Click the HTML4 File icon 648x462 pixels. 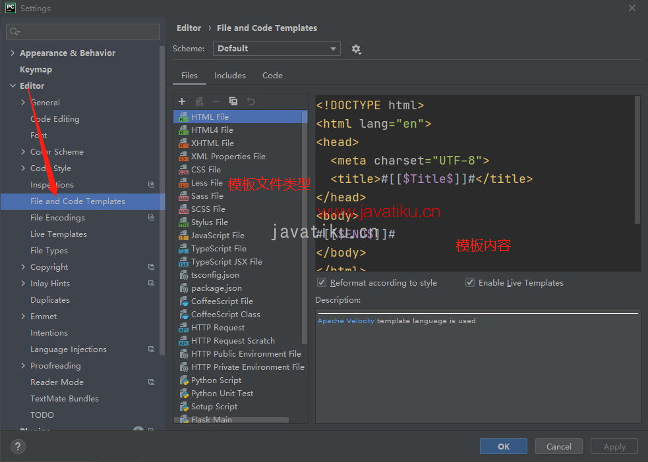[x=183, y=130]
